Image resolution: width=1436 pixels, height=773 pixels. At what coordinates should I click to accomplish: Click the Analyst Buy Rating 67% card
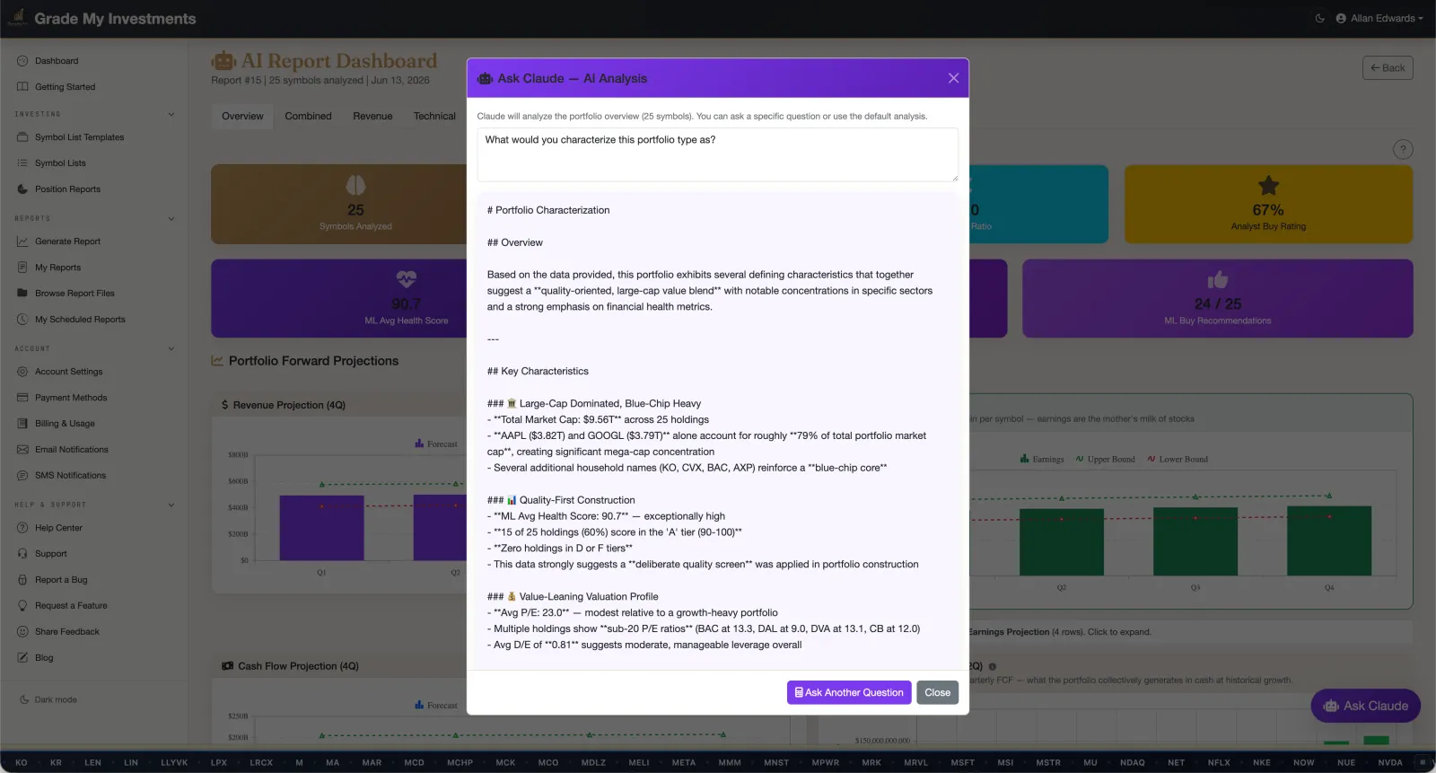pos(1268,204)
